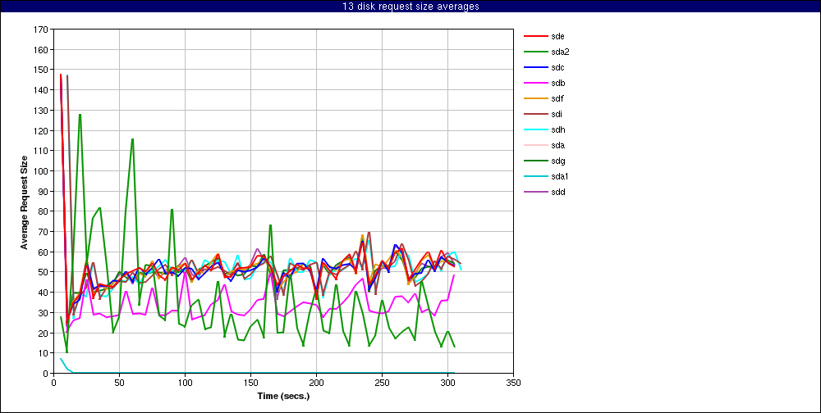
Task: Select the sde legend label
Action: [x=557, y=36]
